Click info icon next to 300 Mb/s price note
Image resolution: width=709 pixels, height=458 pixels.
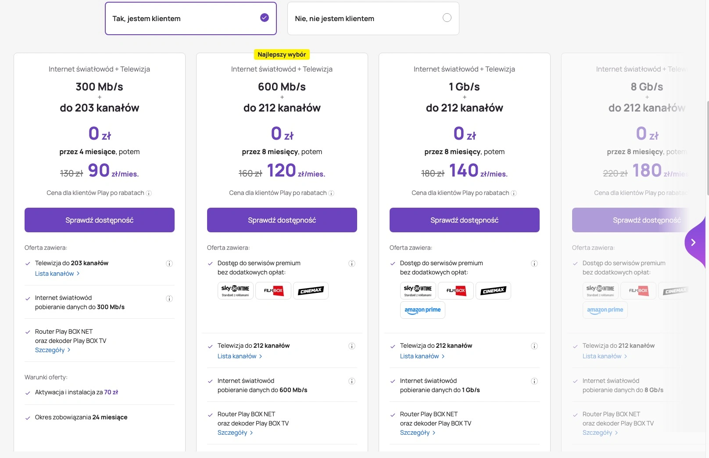pyautogui.click(x=149, y=193)
